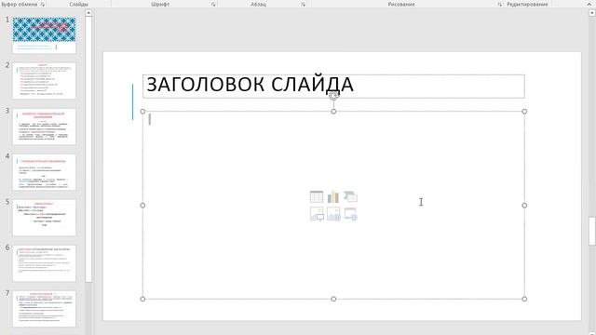Click bottom-right corner handle of content placeholder

pyautogui.click(x=524, y=299)
